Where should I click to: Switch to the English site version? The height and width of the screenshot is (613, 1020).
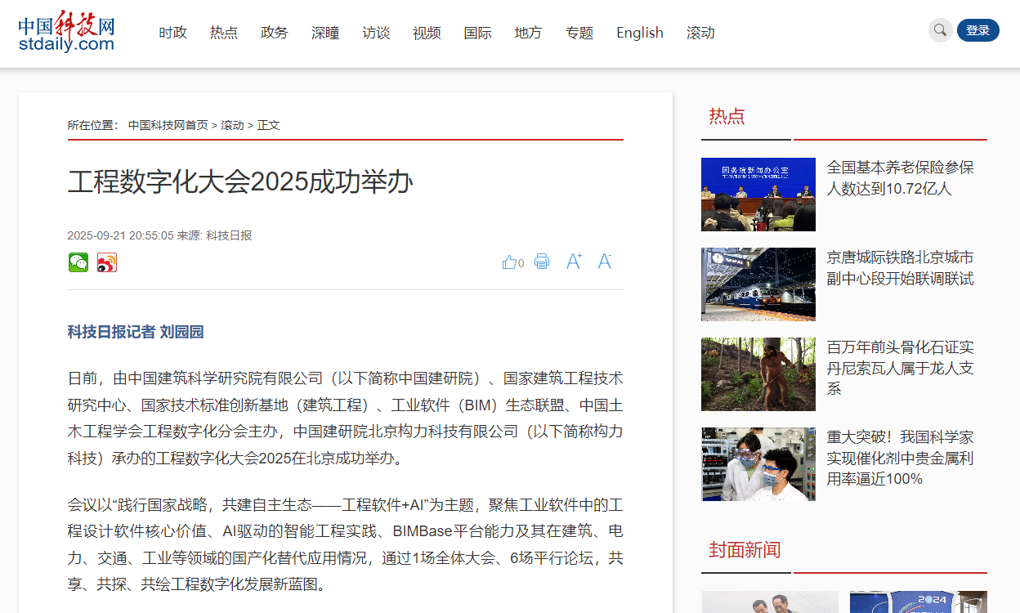pos(639,33)
